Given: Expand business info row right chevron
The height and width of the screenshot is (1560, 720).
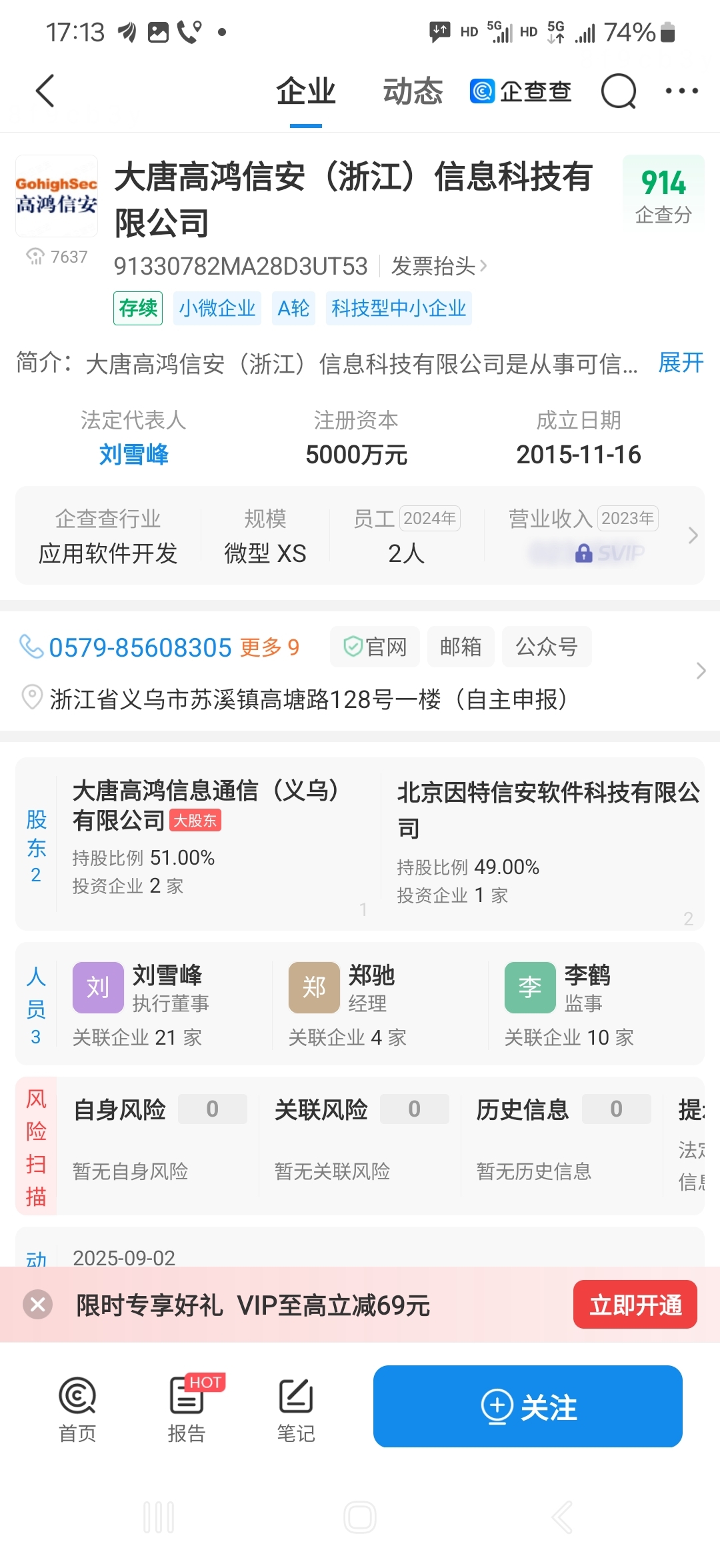Looking at the screenshot, I should click(693, 535).
